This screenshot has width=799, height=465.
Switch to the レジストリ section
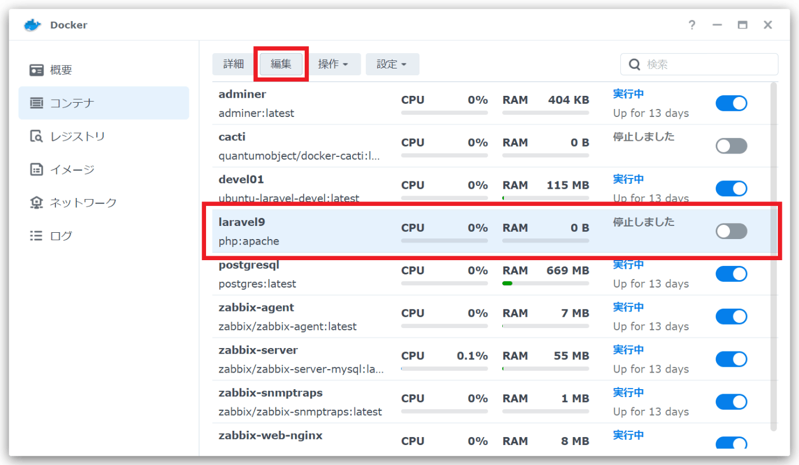pos(104,136)
